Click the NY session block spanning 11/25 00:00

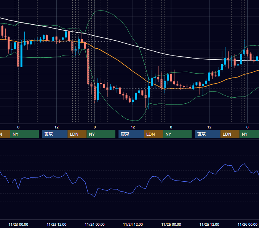click(177, 134)
